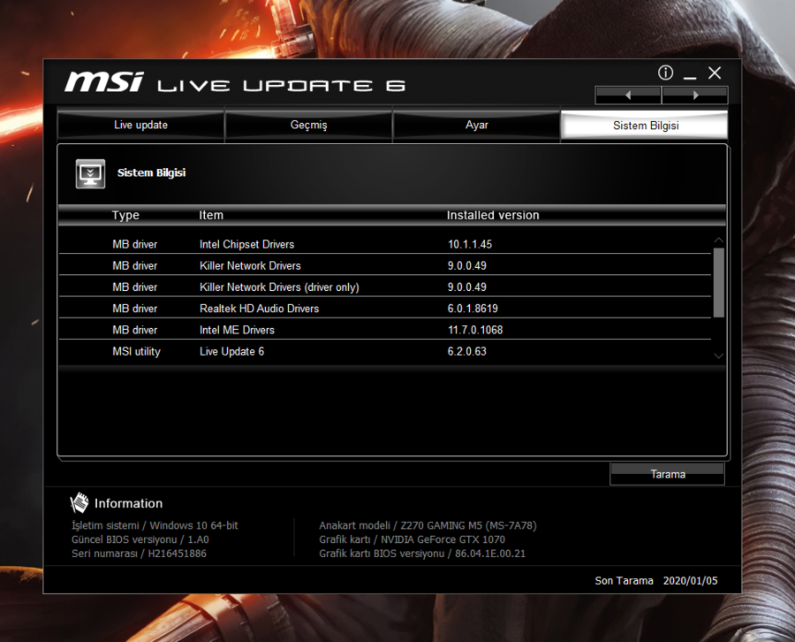Click the left arrow navigation button

[x=628, y=95]
